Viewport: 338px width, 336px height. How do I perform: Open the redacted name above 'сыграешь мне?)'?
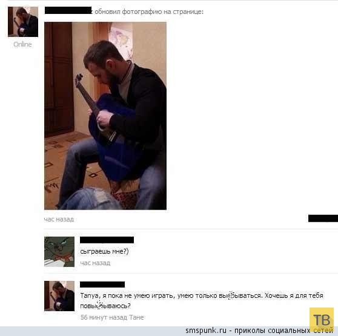click(x=107, y=240)
